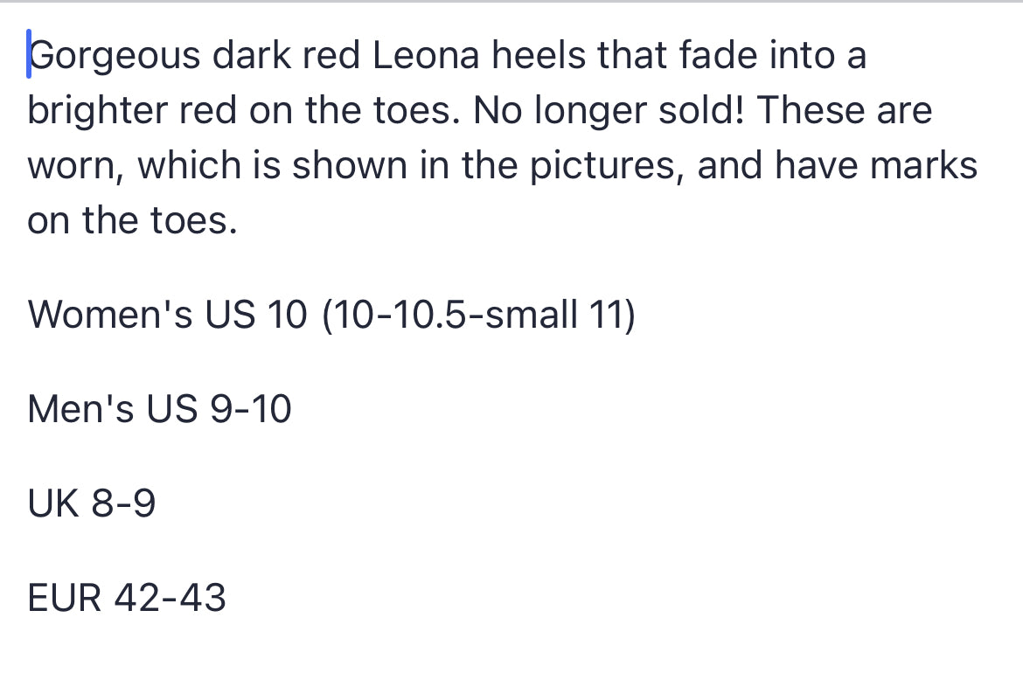Viewport: 1023px width, 680px height.
Task: Place cursor in "Women's US 10" line
Action: pyautogui.click(x=167, y=315)
